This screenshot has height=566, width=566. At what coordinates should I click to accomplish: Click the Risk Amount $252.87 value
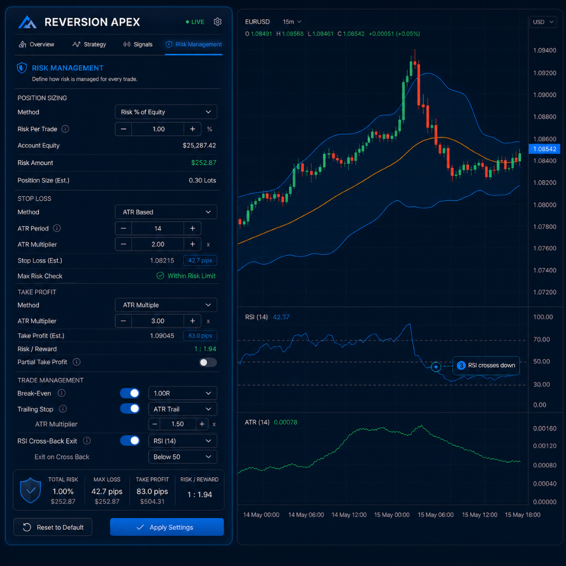pyautogui.click(x=204, y=163)
